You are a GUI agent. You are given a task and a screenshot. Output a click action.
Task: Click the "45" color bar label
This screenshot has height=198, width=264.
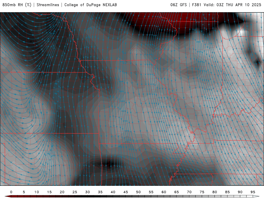pyautogui.click(x=126, y=192)
